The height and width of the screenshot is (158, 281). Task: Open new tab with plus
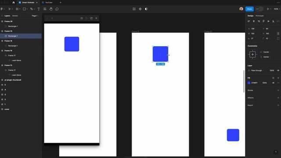[x=61, y=3]
